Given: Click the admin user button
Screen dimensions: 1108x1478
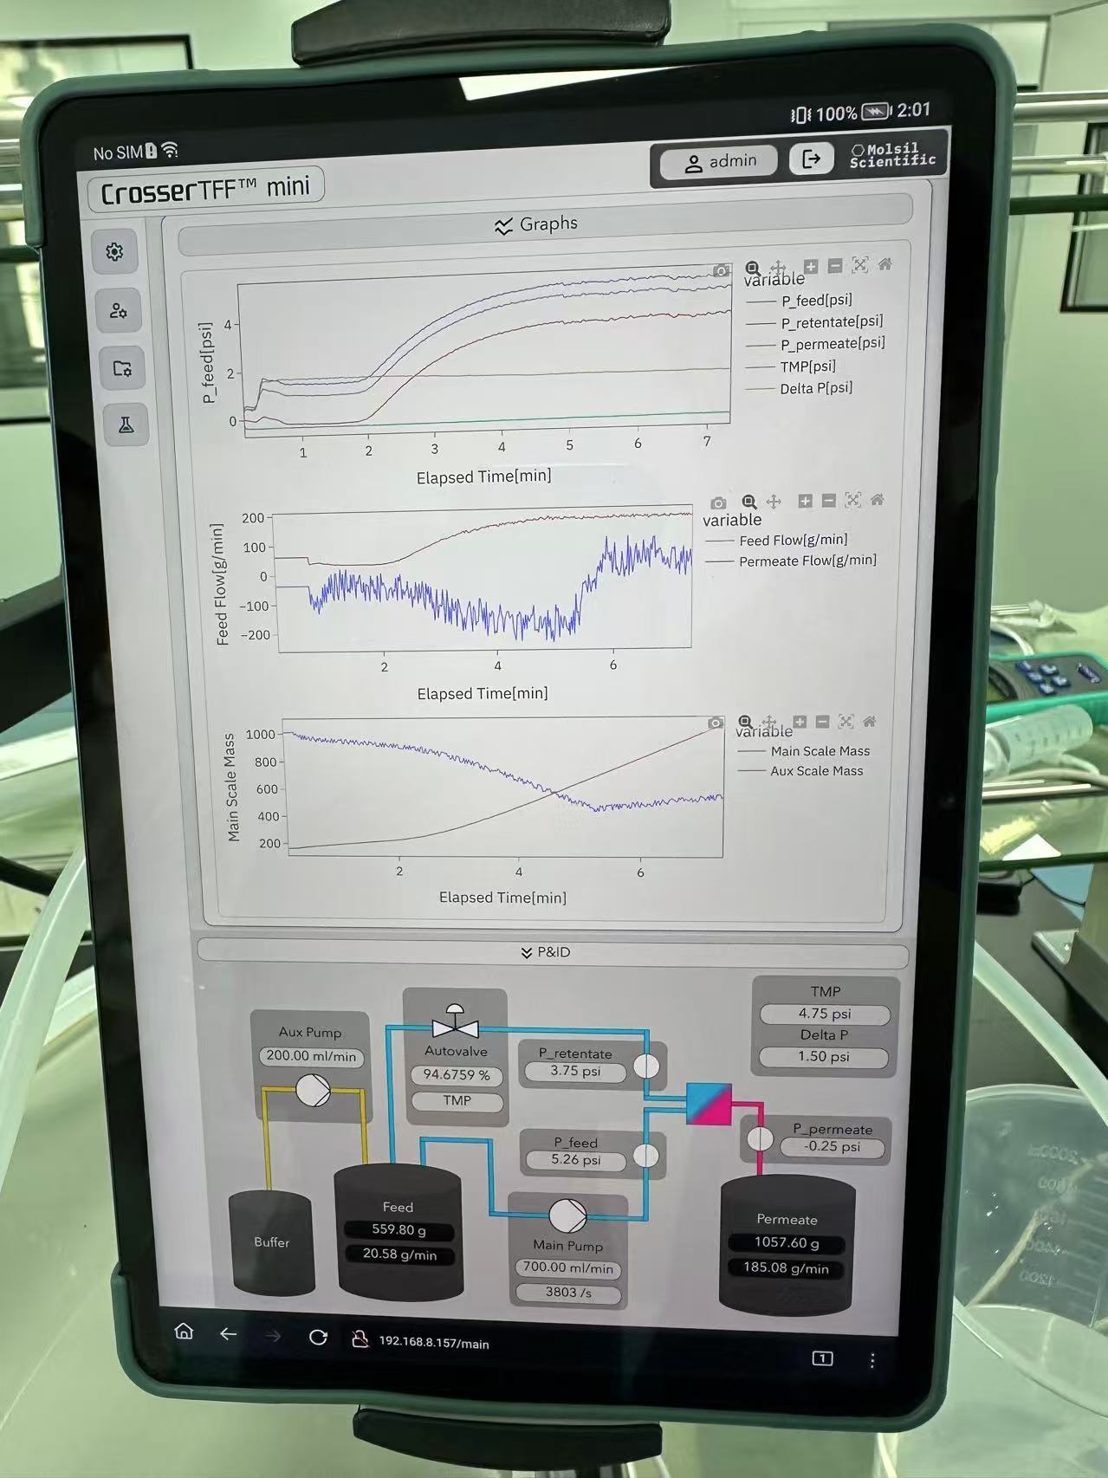Looking at the screenshot, I should (x=720, y=162).
